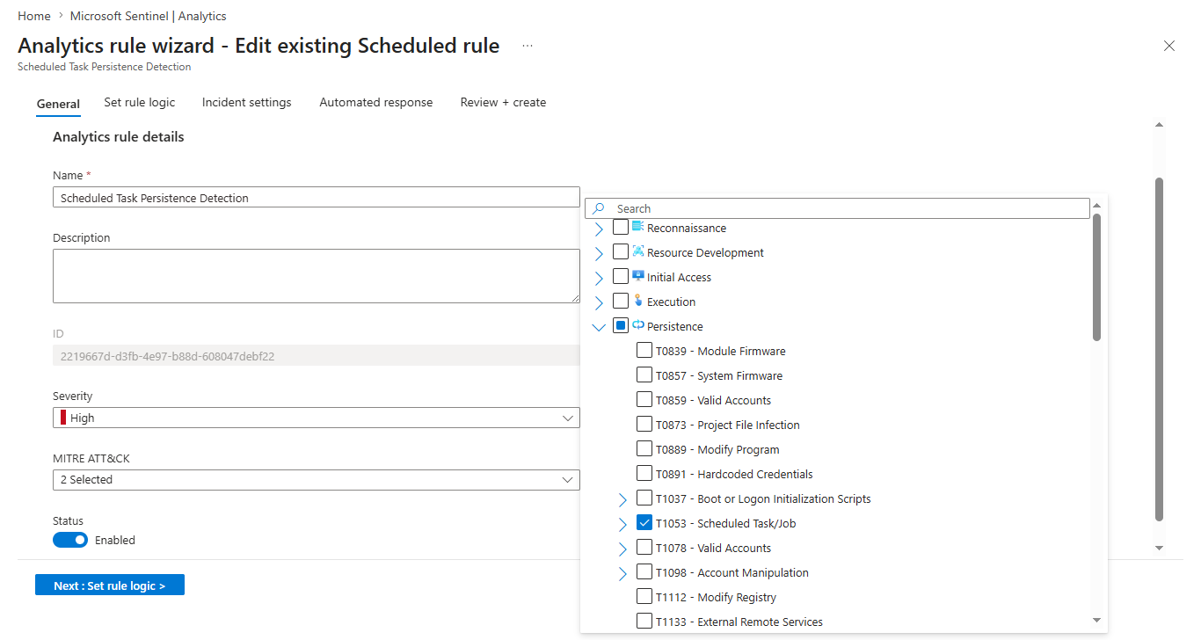Select 'T1133 - External Remote Services' label
Screen dimensions: 1201x640
(739, 622)
